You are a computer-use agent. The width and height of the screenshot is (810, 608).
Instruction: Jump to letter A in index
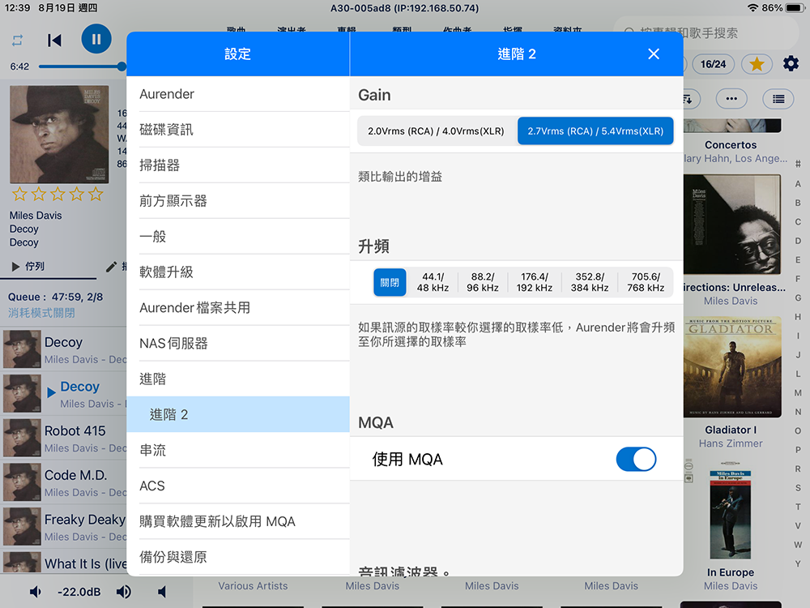(x=798, y=184)
